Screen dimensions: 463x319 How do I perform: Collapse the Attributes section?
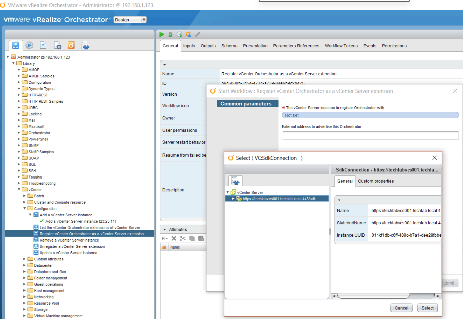click(164, 229)
